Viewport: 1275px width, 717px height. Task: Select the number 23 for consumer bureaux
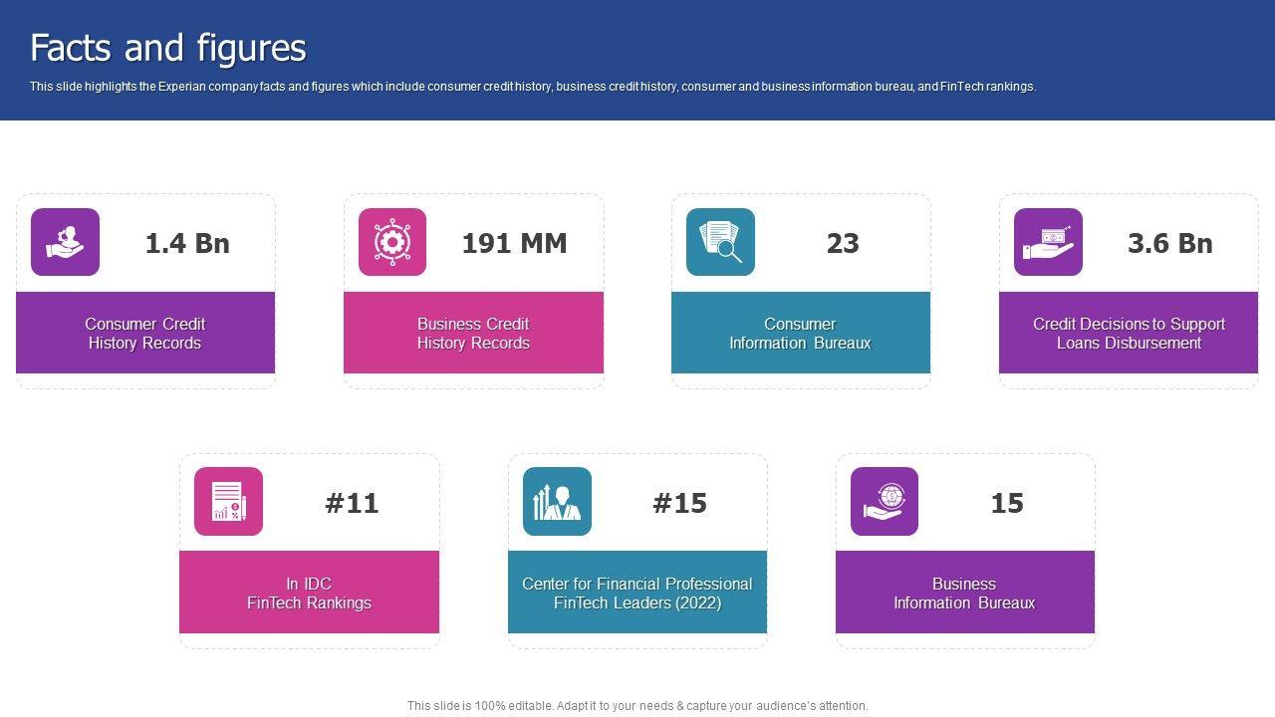tap(843, 243)
